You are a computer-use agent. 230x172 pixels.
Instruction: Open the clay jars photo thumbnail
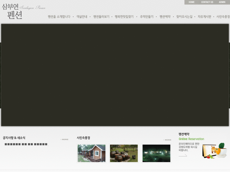[124, 153]
